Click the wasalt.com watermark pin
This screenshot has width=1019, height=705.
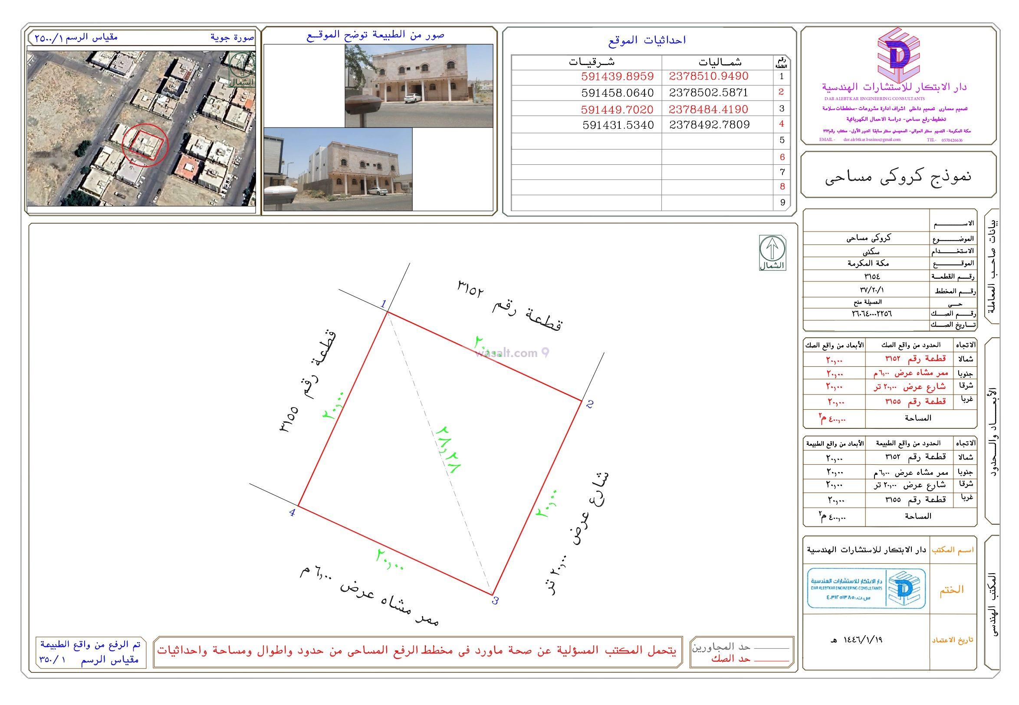tap(546, 353)
